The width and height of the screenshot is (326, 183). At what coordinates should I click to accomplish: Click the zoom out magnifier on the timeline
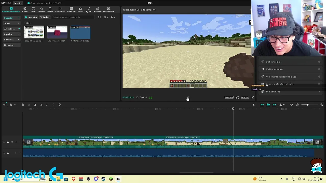click(297, 105)
